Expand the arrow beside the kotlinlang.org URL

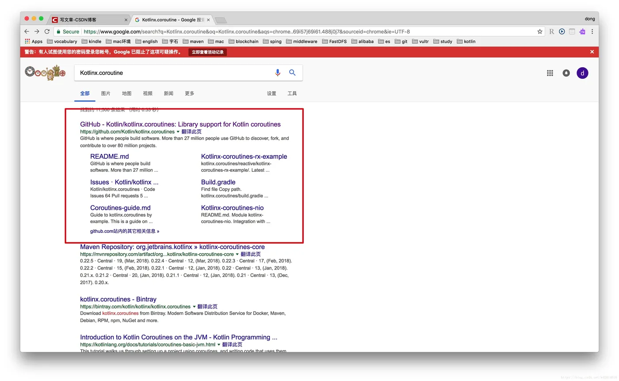tap(219, 345)
